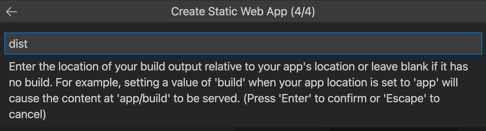Click the build output location input field
Screen dimensions: 486x131
click(243, 43)
